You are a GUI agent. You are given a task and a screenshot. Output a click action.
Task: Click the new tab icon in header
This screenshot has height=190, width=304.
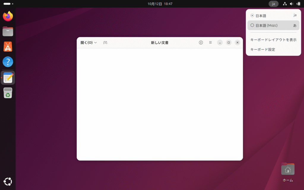105,43
